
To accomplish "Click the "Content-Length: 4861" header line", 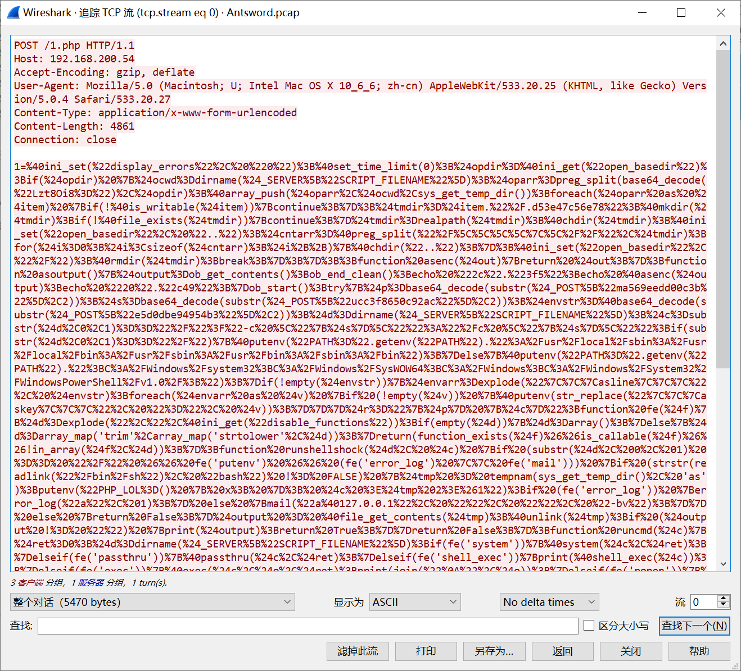I will point(74,126).
